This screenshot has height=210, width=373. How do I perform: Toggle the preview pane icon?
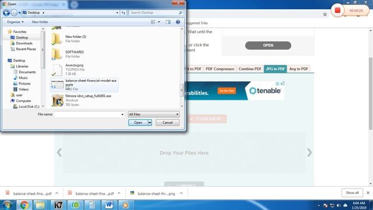[x=168, y=22]
